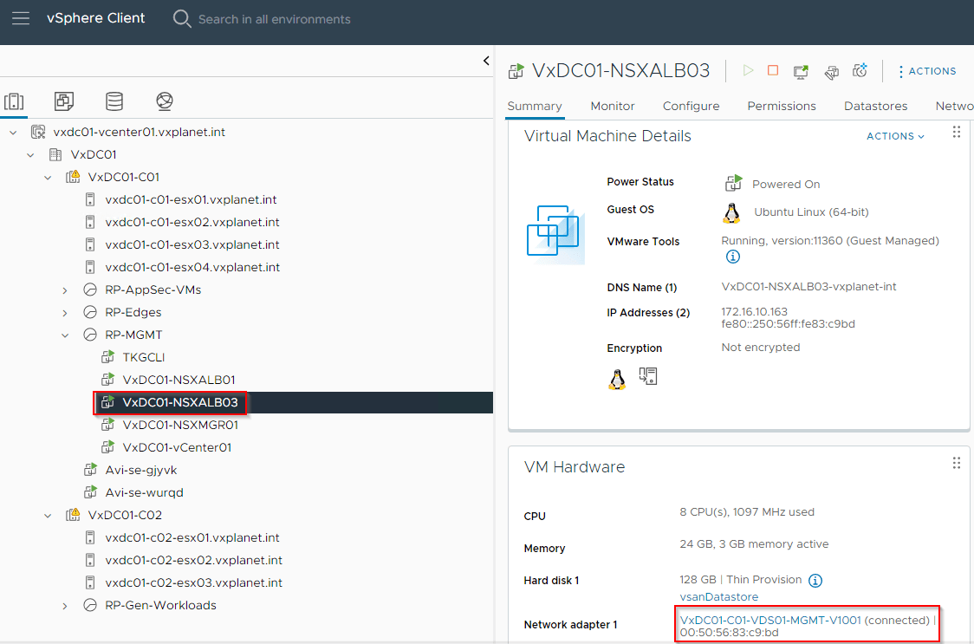Select the TKGCLI virtual machine

pos(144,357)
